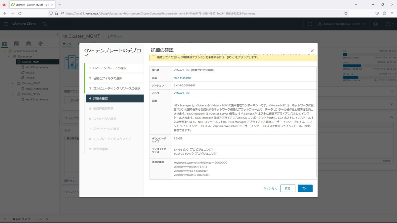Click the 次へ (Next) button
This screenshot has height=223, width=397.
tap(305, 188)
